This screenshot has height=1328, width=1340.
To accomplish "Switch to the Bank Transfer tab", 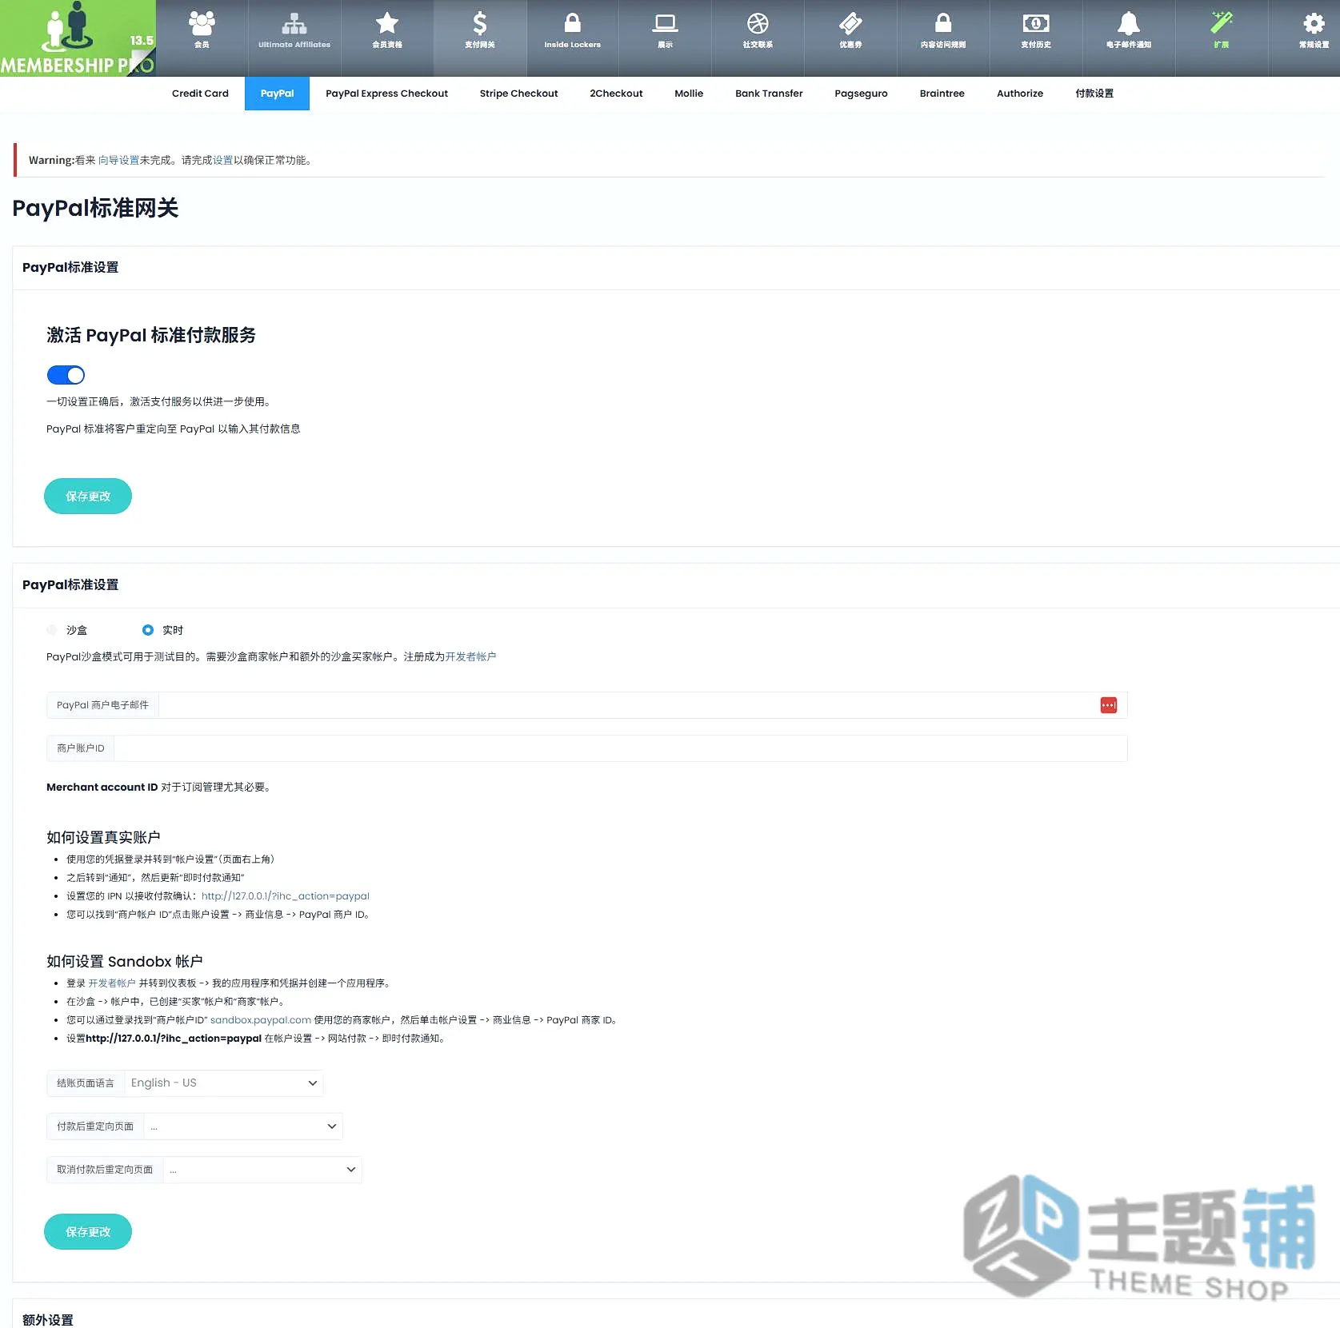I will point(769,94).
